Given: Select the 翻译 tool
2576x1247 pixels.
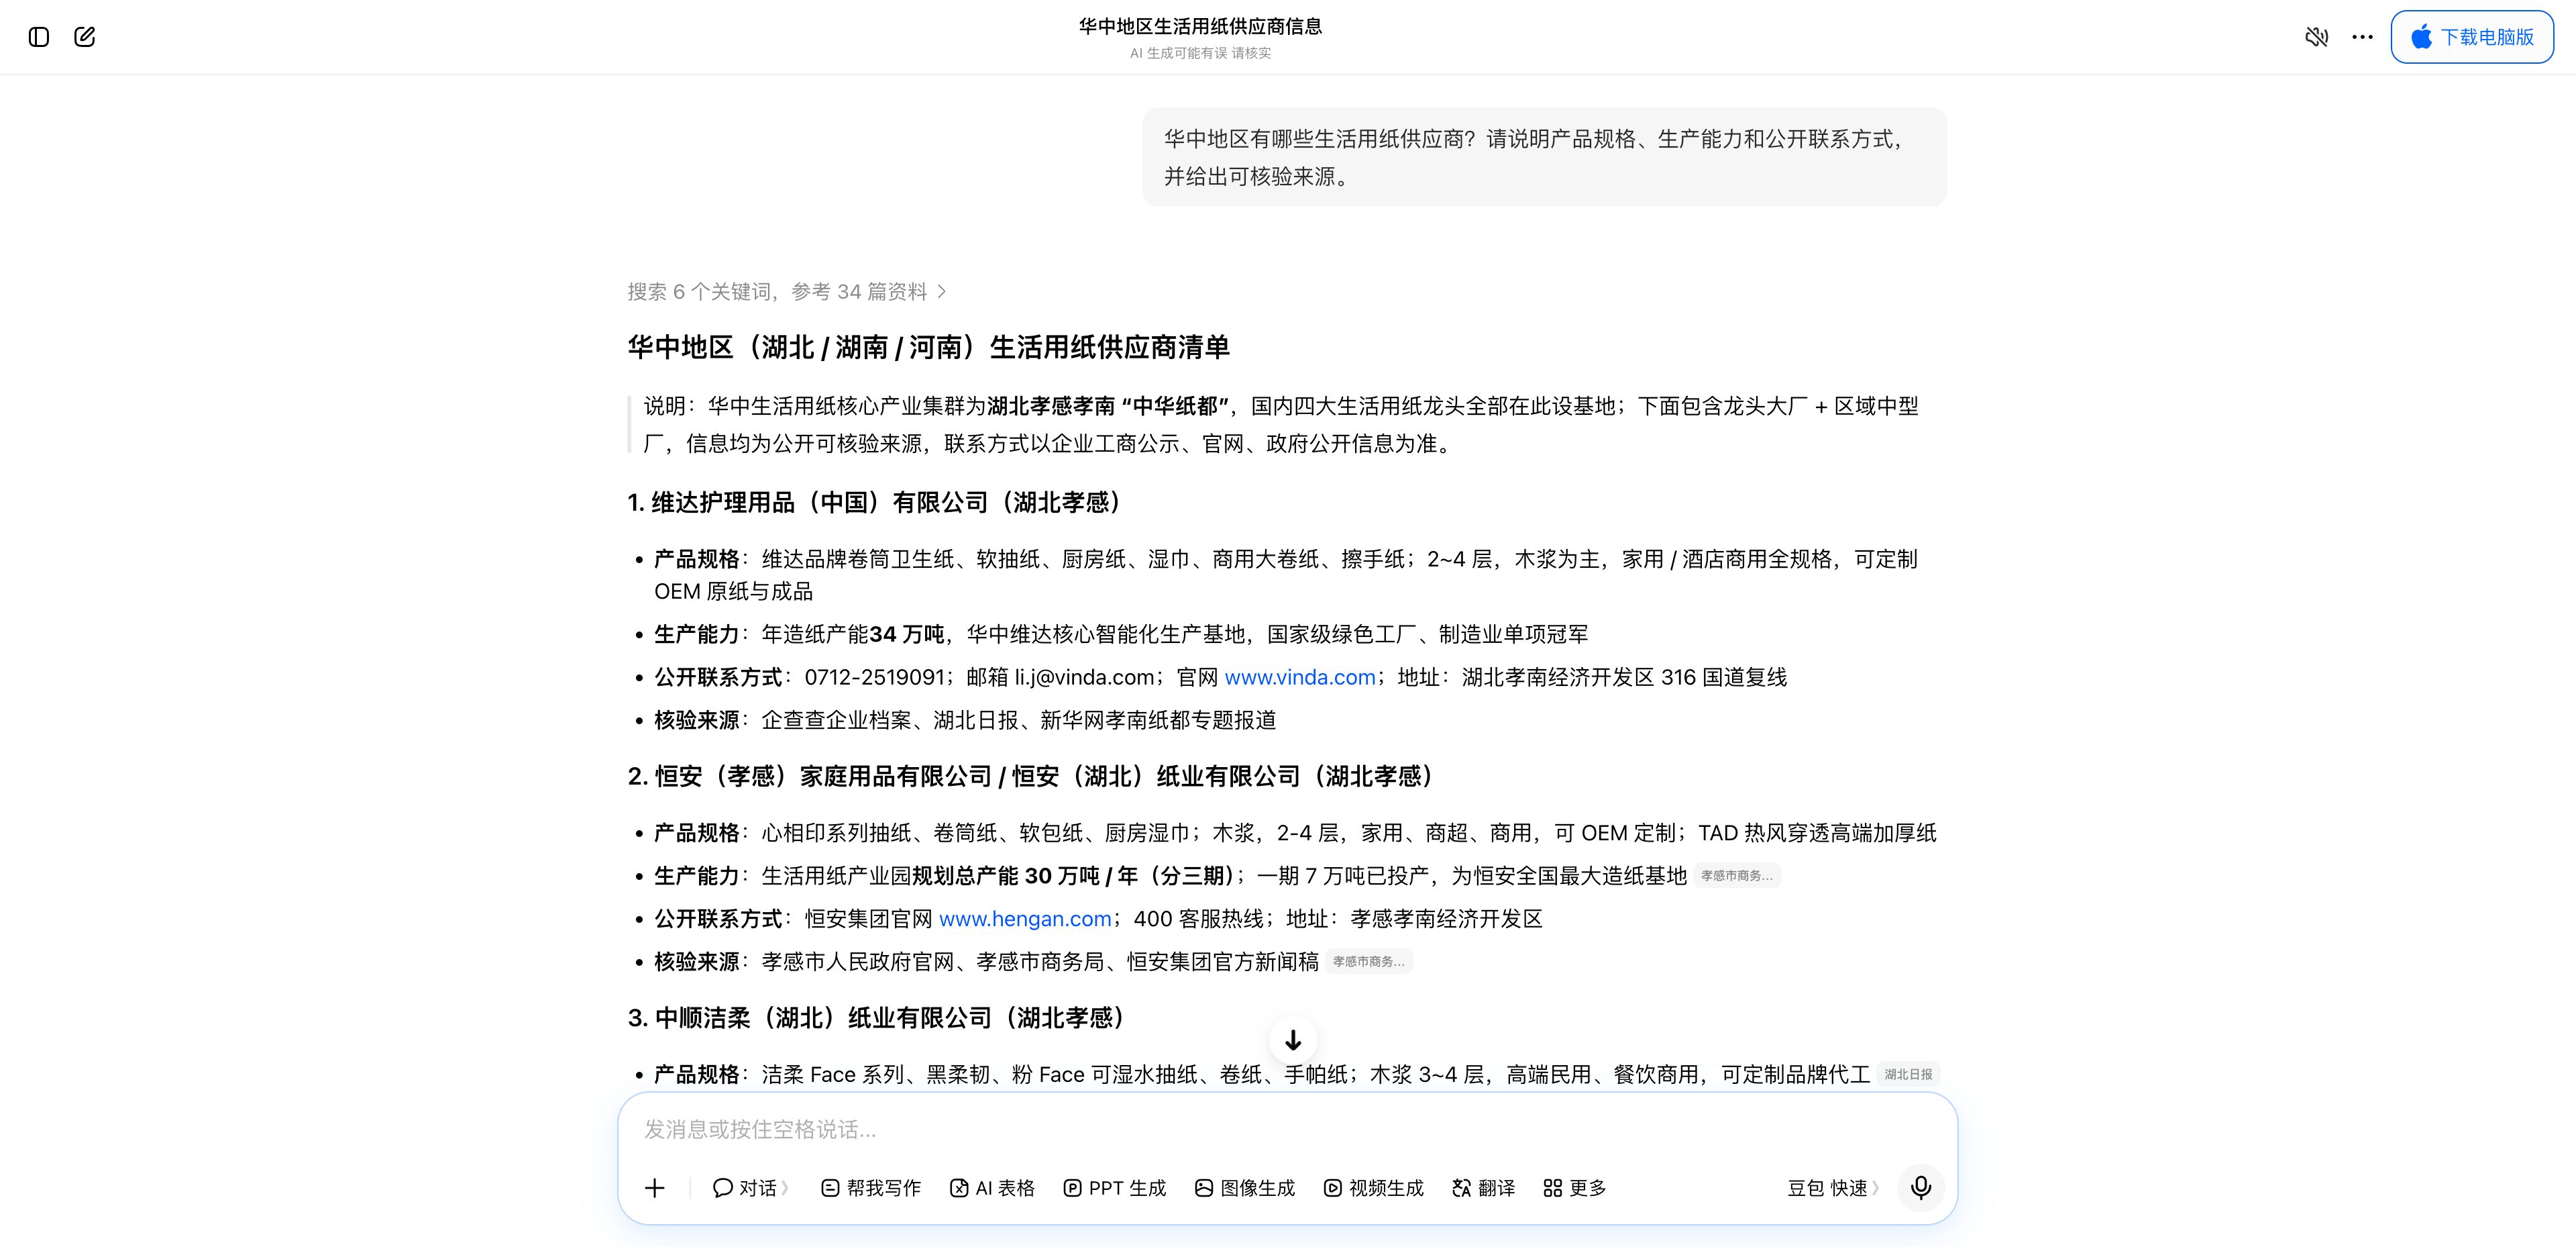Looking at the screenshot, I should pyautogui.click(x=1484, y=1188).
